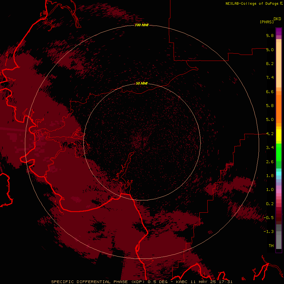Click the 9.0 value on the scale
This screenshot has width=284, height=284.
pos(270,50)
